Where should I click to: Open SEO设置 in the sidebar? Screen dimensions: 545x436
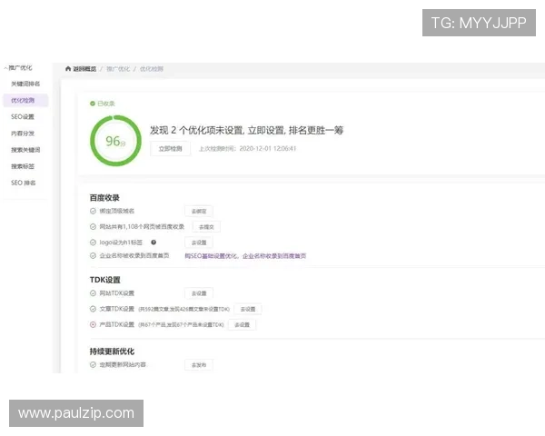23,117
